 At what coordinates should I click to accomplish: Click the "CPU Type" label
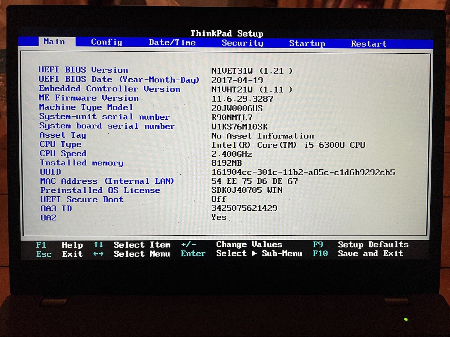pyautogui.click(x=60, y=144)
